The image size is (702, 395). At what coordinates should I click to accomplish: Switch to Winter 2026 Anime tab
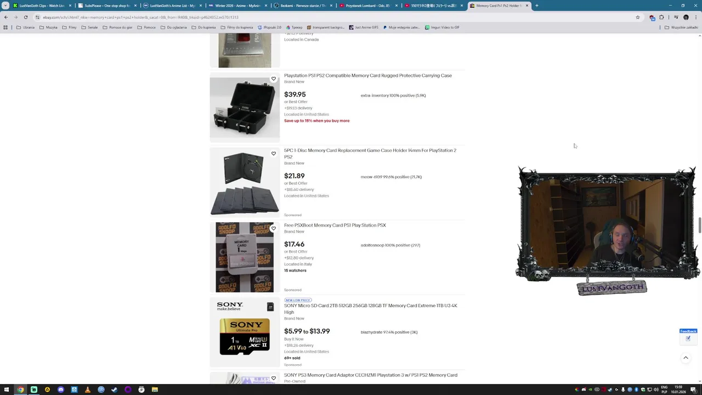pyautogui.click(x=237, y=5)
